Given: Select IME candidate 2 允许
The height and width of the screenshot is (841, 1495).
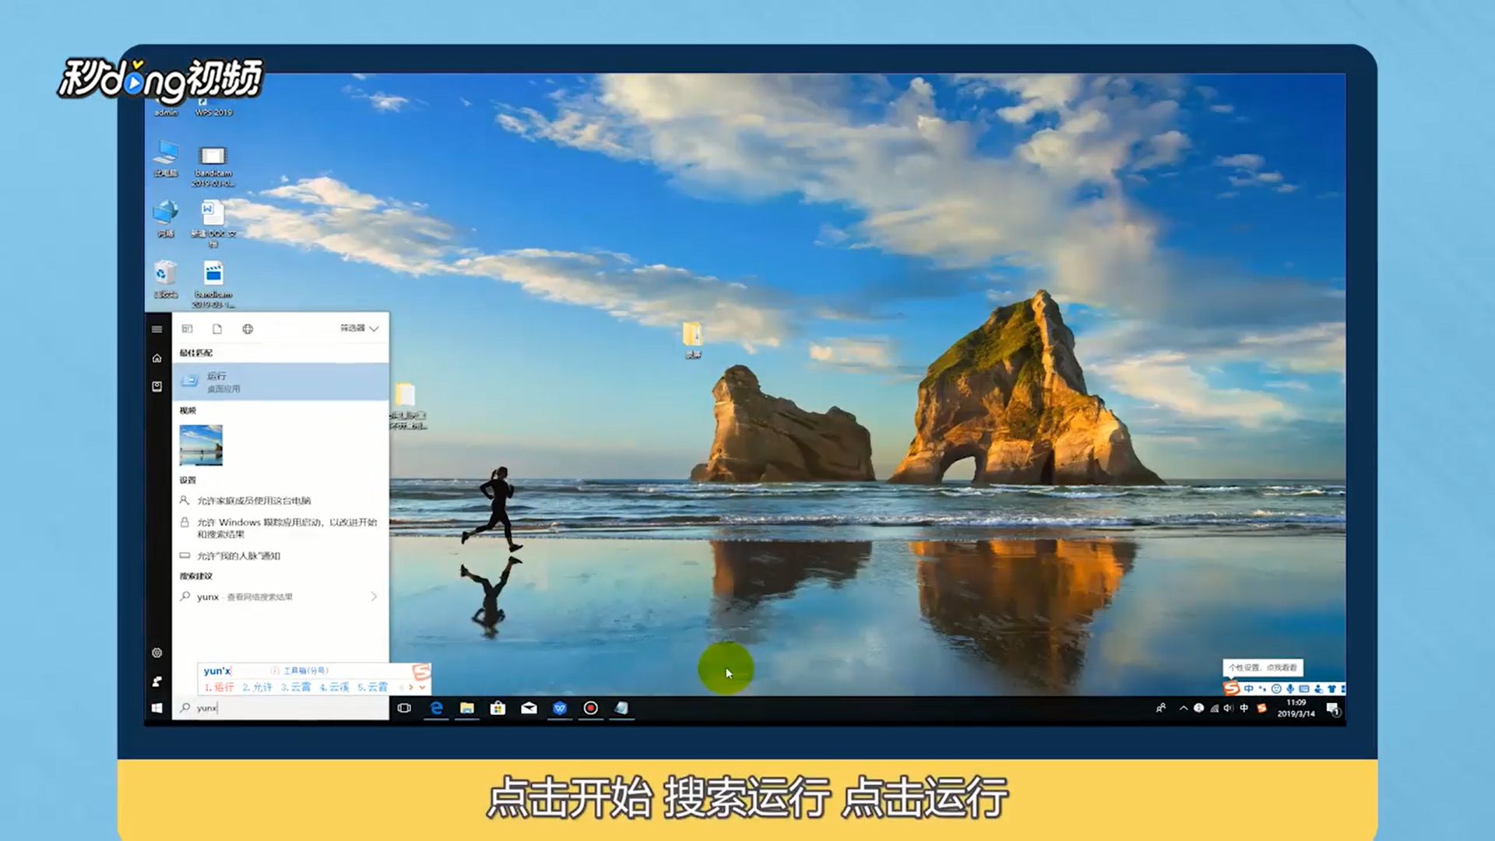Looking at the screenshot, I should point(258,687).
